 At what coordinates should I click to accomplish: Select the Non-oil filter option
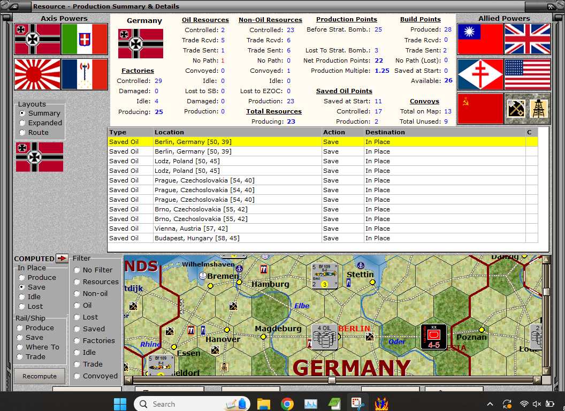click(x=77, y=294)
